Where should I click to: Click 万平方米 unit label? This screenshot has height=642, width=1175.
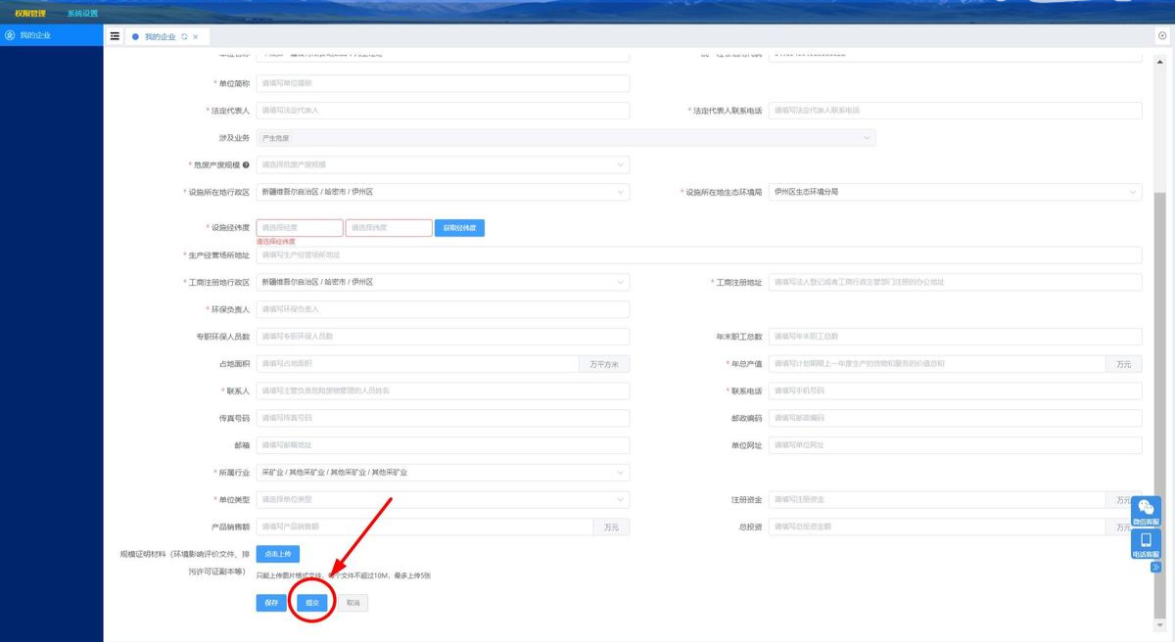click(604, 364)
